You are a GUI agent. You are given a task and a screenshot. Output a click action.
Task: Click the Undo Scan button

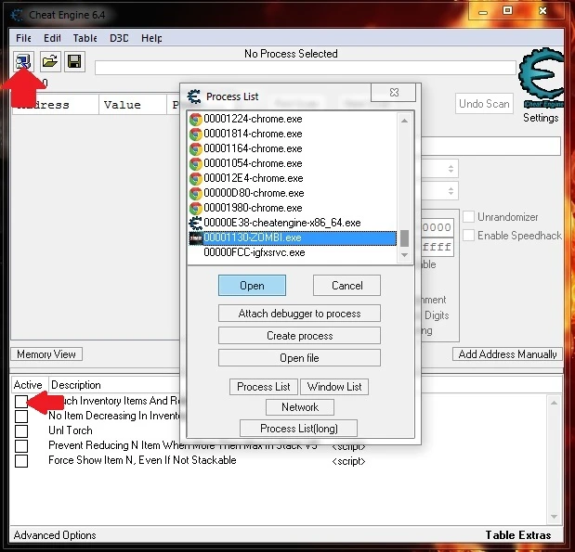(x=484, y=104)
